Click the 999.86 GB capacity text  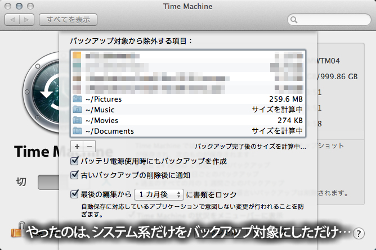pyautogui.click(x=339, y=76)
